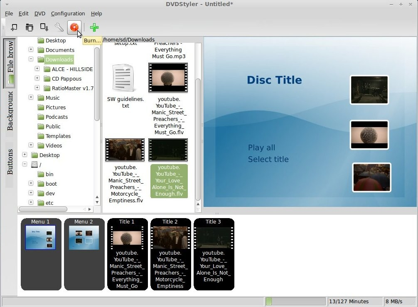
Task: Click the Burn disc icon
Action: (74, 27)
